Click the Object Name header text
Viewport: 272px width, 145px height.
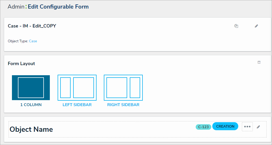click(x=31, y=129)
